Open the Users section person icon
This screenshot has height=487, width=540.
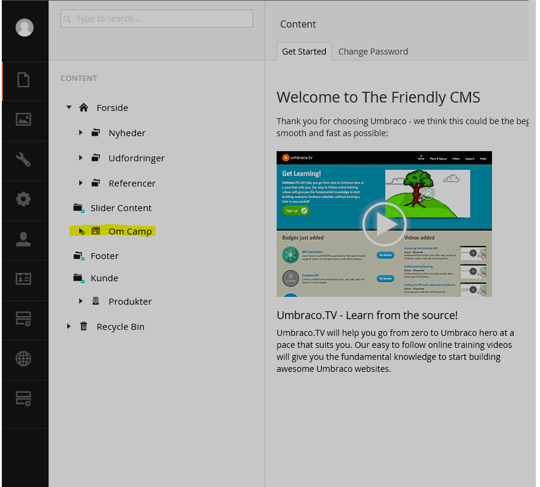point(23,239)
